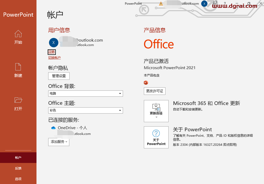
Task: Click the PowerPoint product icon under 本产品包含
Action: (x=146, y=83)
